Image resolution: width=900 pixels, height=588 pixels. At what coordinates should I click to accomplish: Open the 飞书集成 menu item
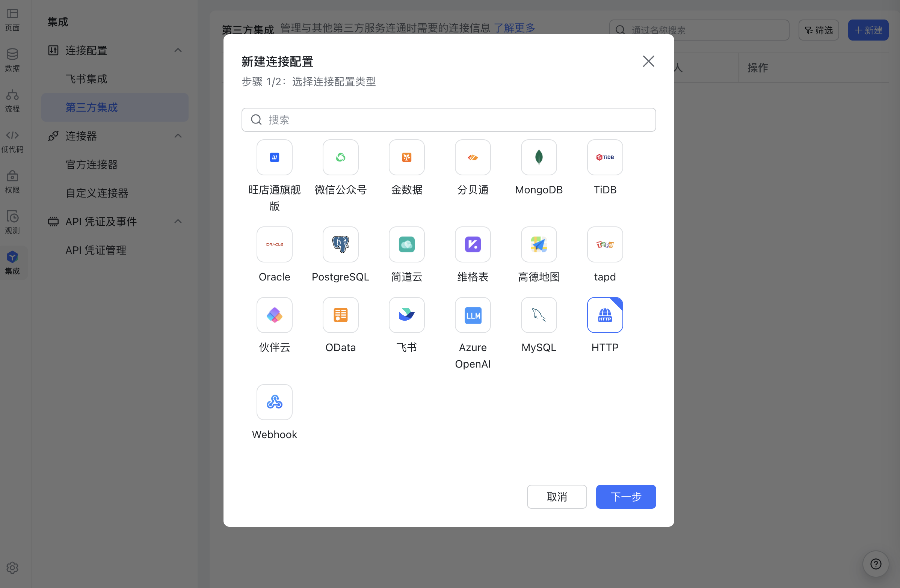[115, 79]
